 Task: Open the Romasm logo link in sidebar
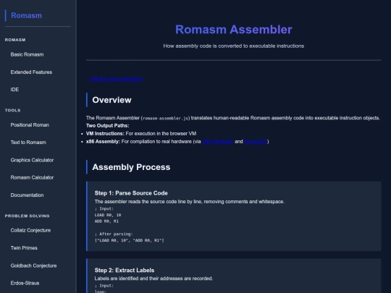tap(26, 15)
